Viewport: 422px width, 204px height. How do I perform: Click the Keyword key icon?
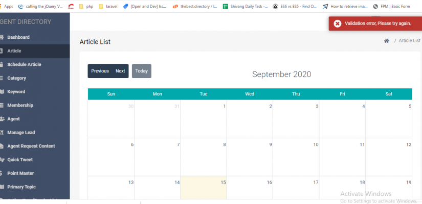coord(2,92)
